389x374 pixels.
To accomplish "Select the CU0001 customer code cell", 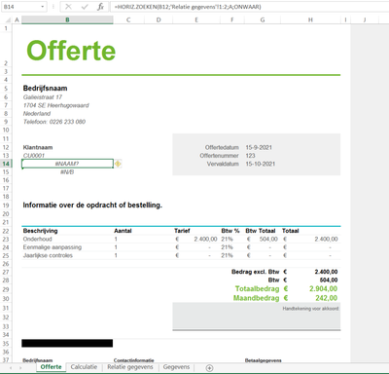I will pyautogui.click(x=67, y=156).
